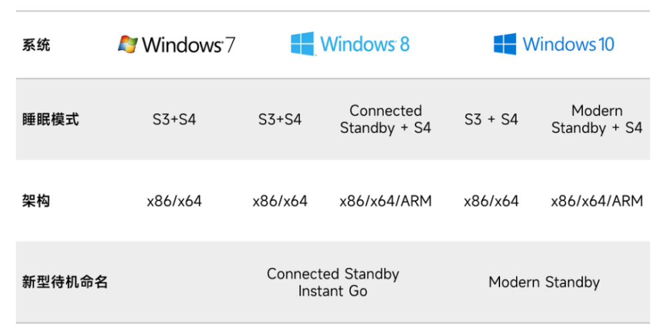Click x86/x64 below the Windows 10 "S3 + S4" cell
The image size is (666, 334).
[x=491, y=201]
